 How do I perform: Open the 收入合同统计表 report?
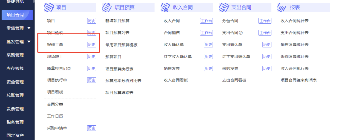click(x=295, y=21)
